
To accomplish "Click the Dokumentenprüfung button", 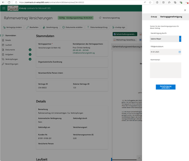I will point(97,27).
